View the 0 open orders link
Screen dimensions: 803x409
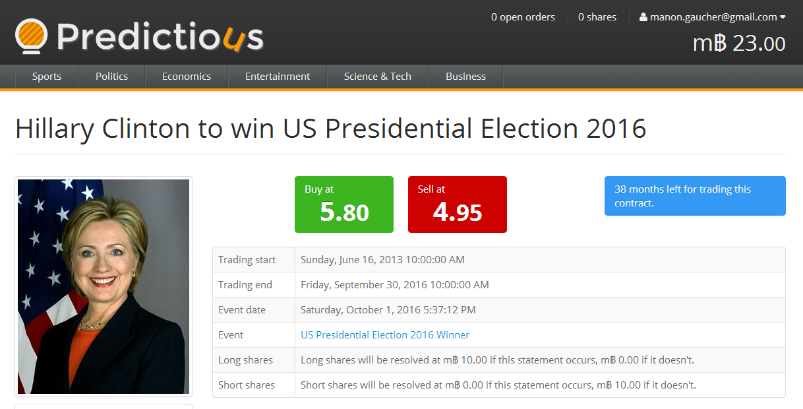[523, 17]
